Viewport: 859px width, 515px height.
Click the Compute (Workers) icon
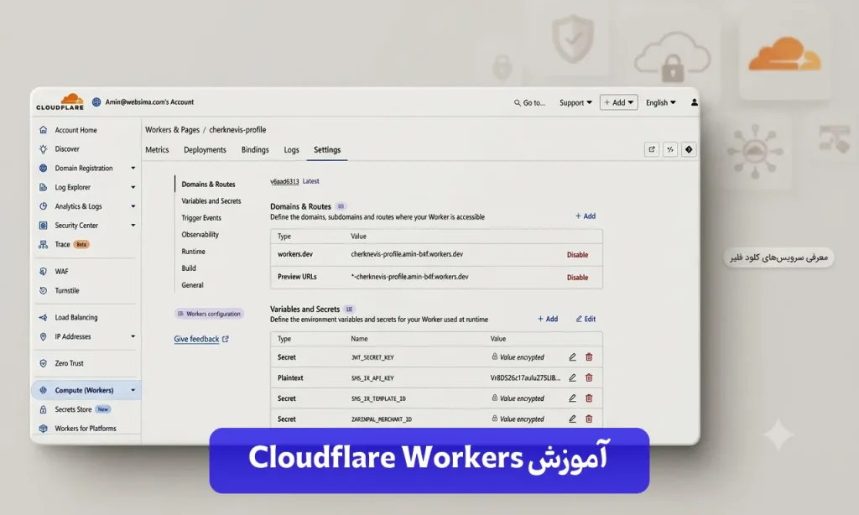[44, 390]
